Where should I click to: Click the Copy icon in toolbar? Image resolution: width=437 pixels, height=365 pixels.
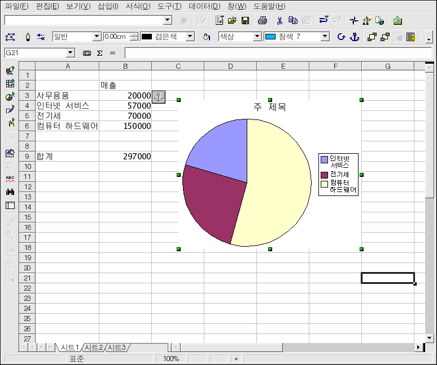tap(292, 21)
